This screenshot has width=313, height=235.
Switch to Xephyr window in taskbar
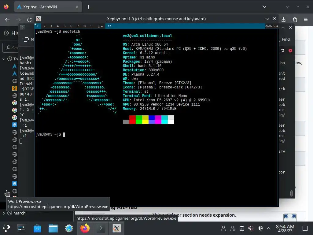pyautogui.click(x=116, y=228)
